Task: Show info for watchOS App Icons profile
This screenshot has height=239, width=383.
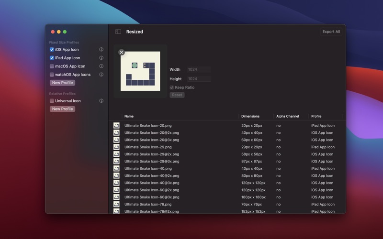Action: tap(101, 75)
